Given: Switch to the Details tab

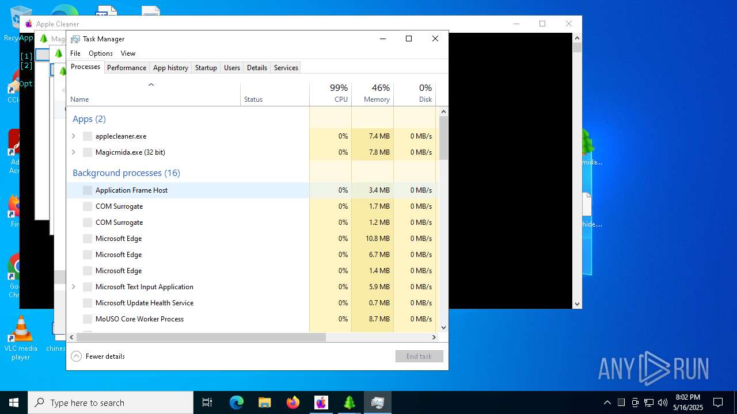Looking at the screenshot, I should pos(257,68).
